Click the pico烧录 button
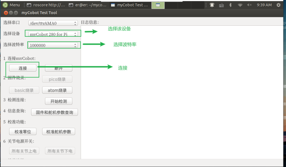Viewport: 286px width, 167px height. [57, 79]
